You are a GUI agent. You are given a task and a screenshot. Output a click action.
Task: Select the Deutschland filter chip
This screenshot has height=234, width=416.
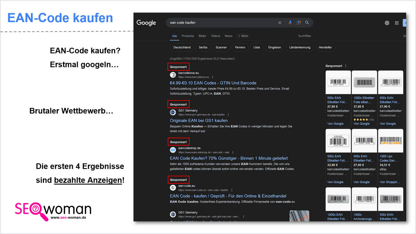point(182,47)
